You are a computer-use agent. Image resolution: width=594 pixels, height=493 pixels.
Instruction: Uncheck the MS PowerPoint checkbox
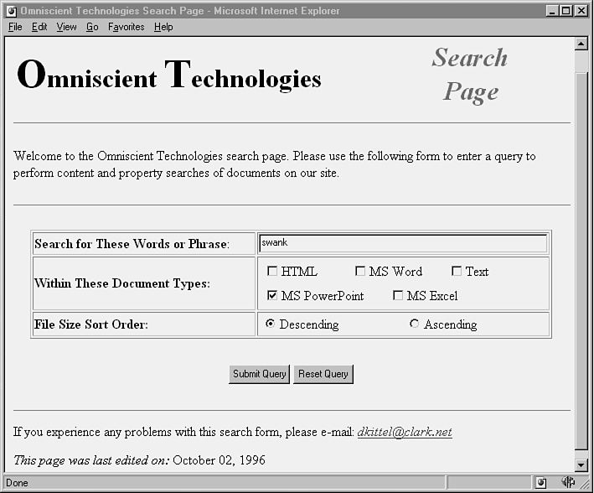click(x=272, y=296)
